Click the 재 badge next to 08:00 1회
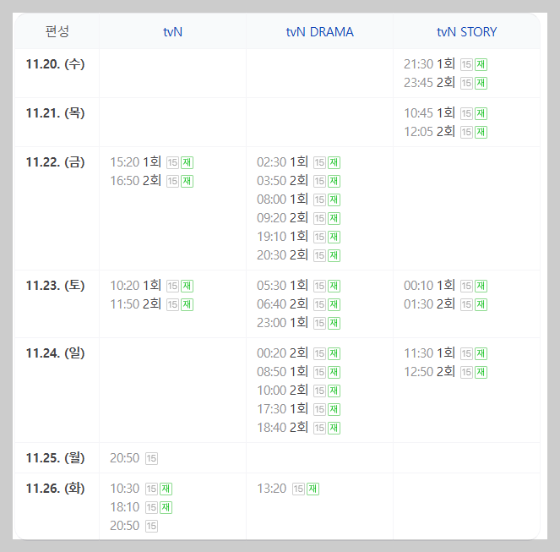 334,199
